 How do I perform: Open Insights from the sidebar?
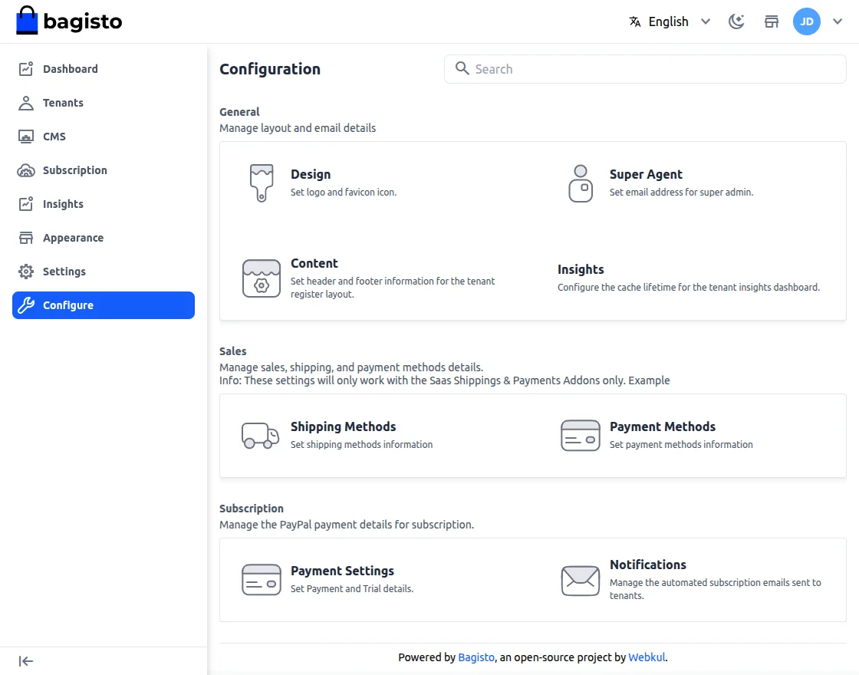click(104, 204)
